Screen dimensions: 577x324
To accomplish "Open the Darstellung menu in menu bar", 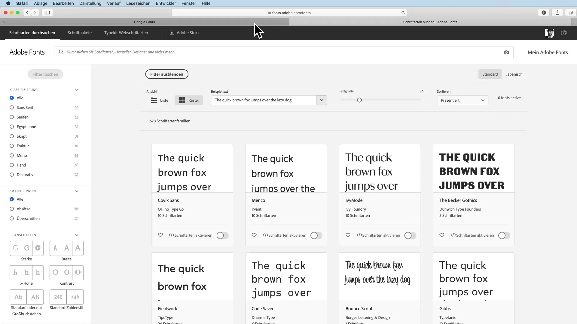I will [x=90, y=3].
